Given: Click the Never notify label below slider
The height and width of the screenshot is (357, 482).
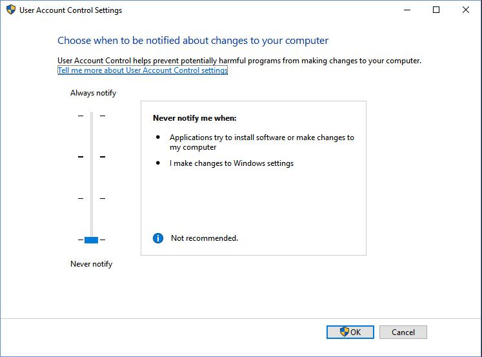Looking at the screenshot, I should pos(91,264).
